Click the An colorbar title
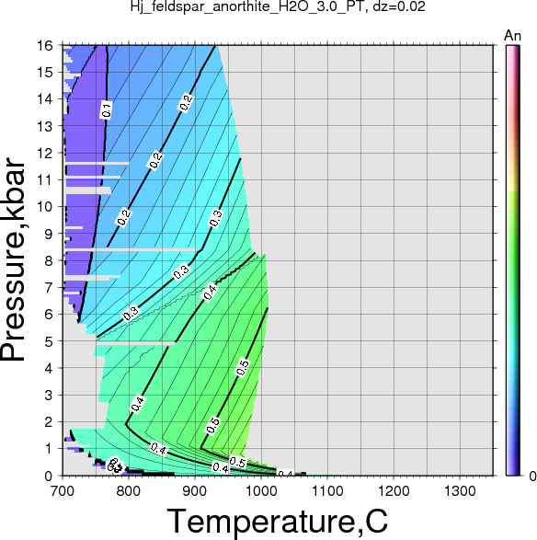537x540 pixels. point(512,36)
